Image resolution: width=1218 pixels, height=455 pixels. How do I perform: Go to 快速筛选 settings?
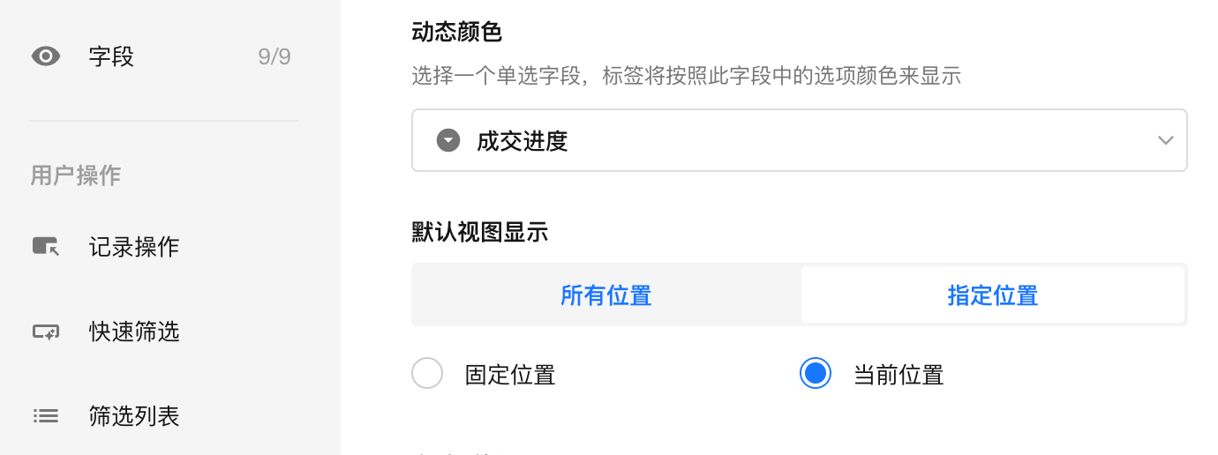[x=134, y=332]
